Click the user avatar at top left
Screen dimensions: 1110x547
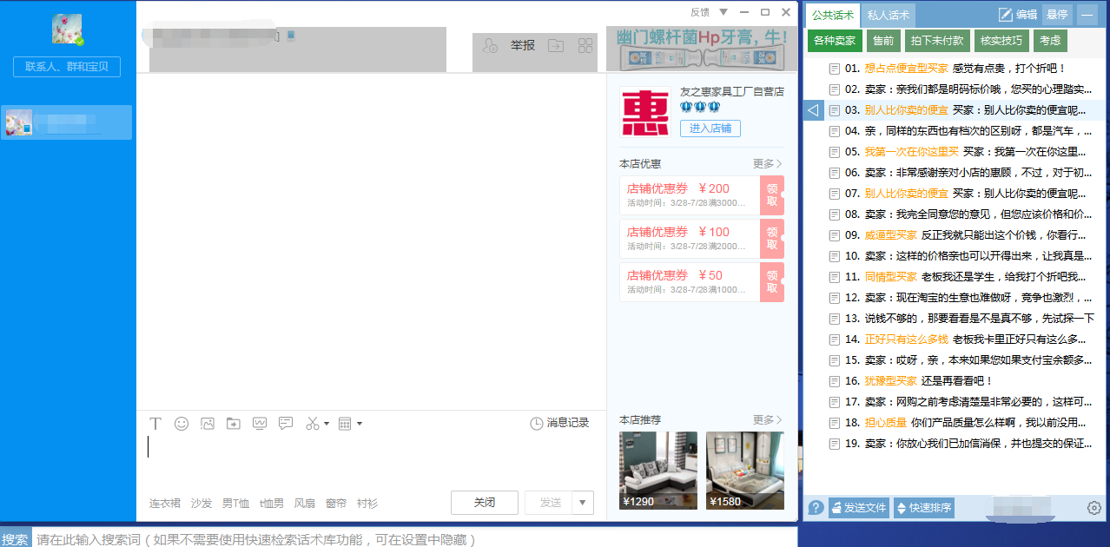point(67,30)
